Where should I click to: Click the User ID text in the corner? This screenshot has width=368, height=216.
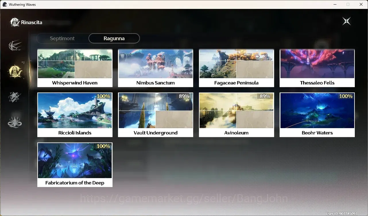[x=342, y=213]
